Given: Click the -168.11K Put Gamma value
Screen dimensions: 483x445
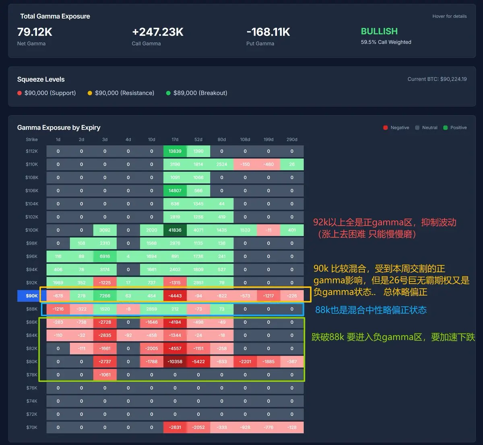Looking at the screenshot, I should coord(268,32).
